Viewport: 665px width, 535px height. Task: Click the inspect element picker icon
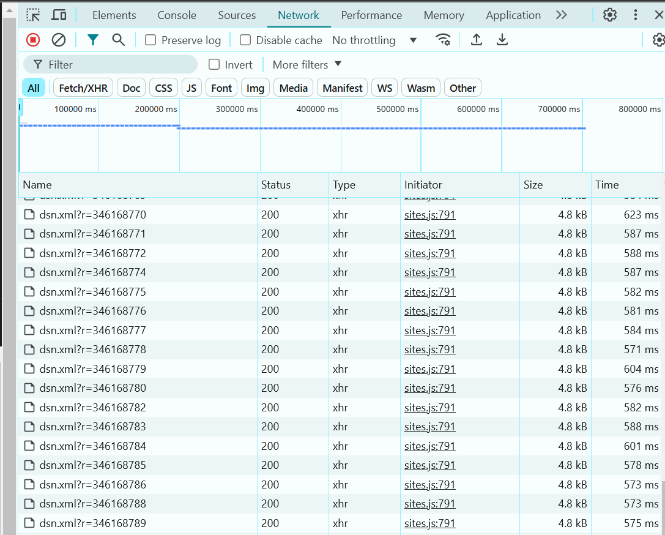(33, 15)
